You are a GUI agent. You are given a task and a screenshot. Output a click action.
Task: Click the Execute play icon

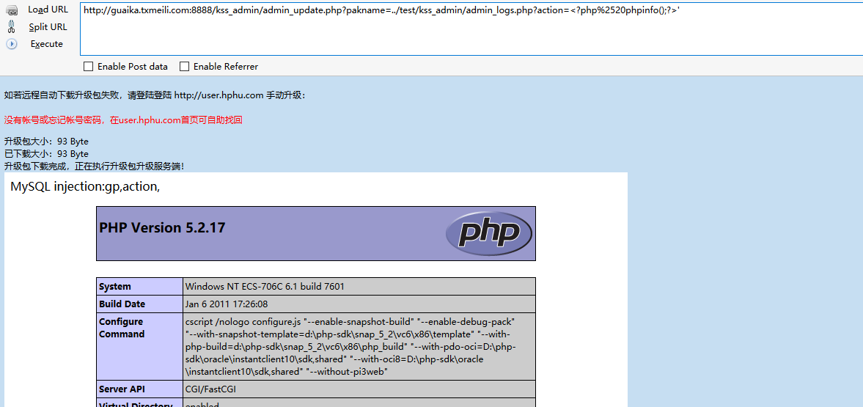coord(12,44)
